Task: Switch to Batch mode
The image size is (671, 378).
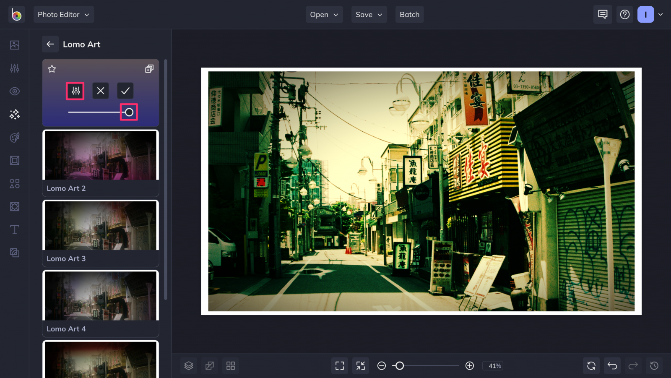Action: (x=409, y=14)
